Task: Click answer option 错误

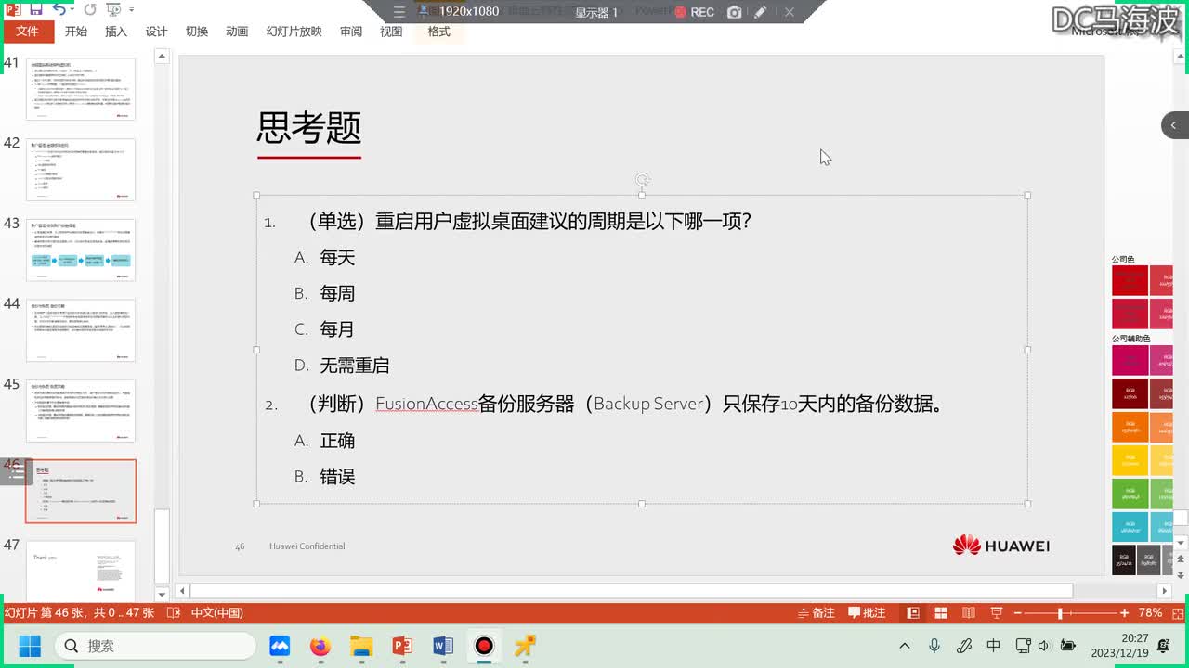Action: coord(337,477)
